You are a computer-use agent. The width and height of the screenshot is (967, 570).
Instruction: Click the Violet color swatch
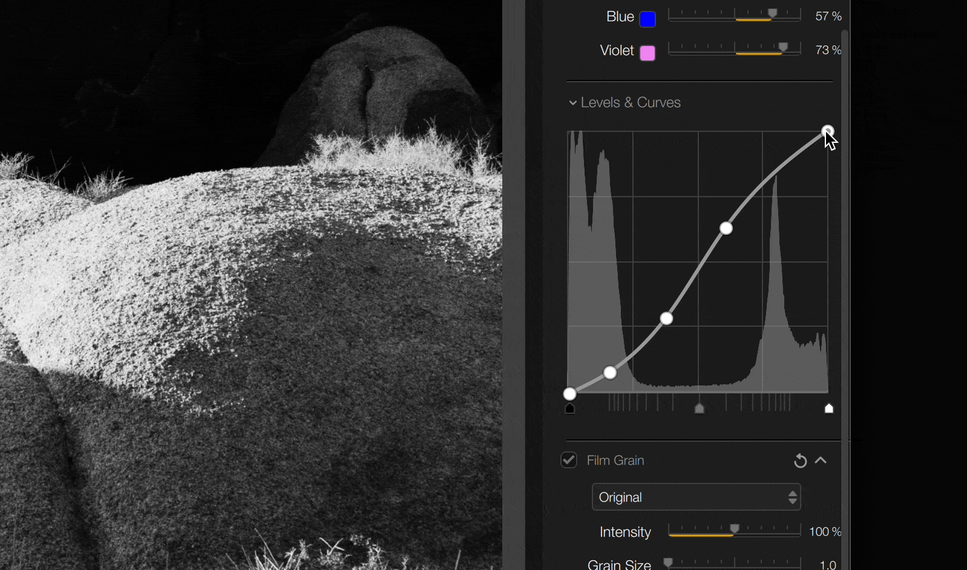click(x=647, y=53)
